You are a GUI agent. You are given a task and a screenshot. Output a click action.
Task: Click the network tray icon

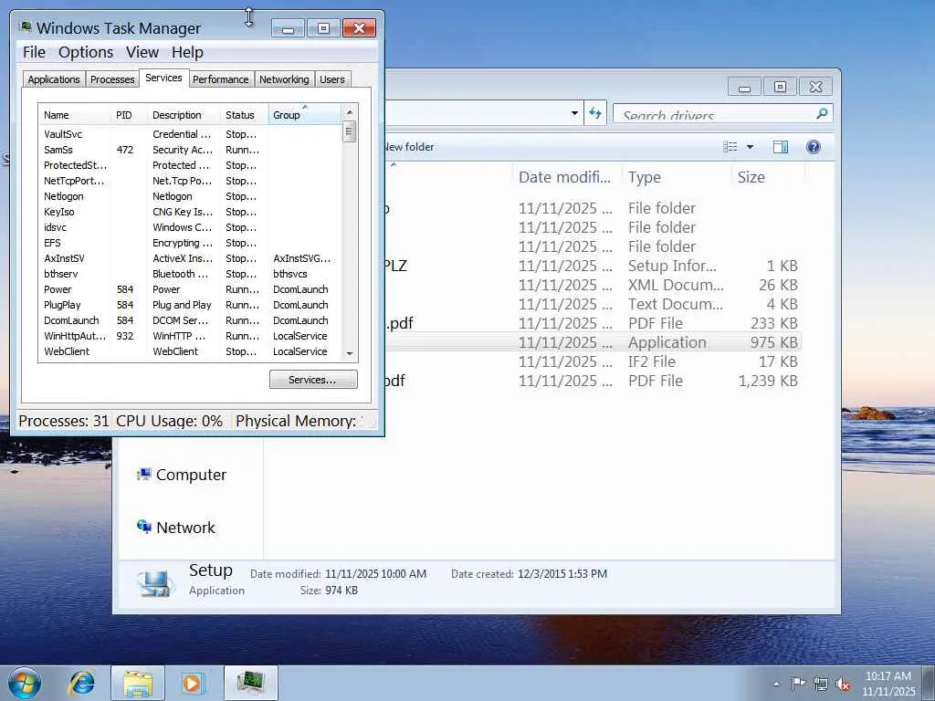pyautogui.click(x=821, y=684)
